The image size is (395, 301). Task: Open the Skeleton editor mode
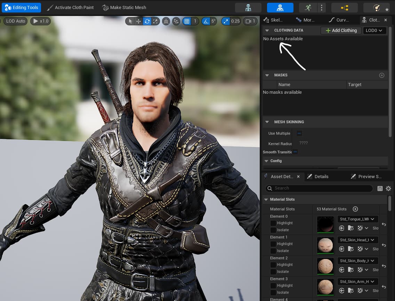(248, 8)
